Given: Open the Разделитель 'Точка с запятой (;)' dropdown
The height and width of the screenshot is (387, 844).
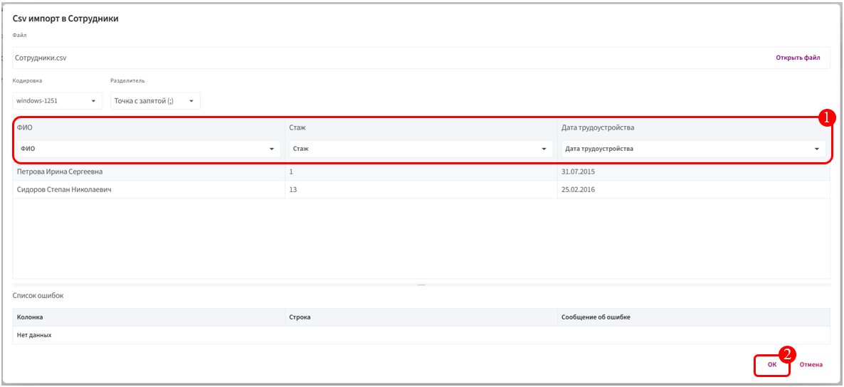Looking at the screenshot, I should click(x=156, y=100).
